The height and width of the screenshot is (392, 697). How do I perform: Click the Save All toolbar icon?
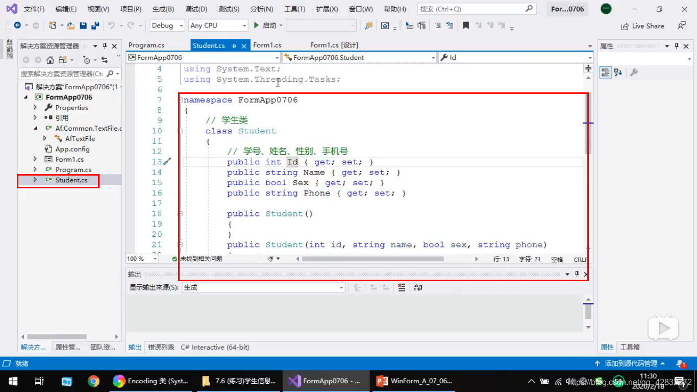click(95, 26)
